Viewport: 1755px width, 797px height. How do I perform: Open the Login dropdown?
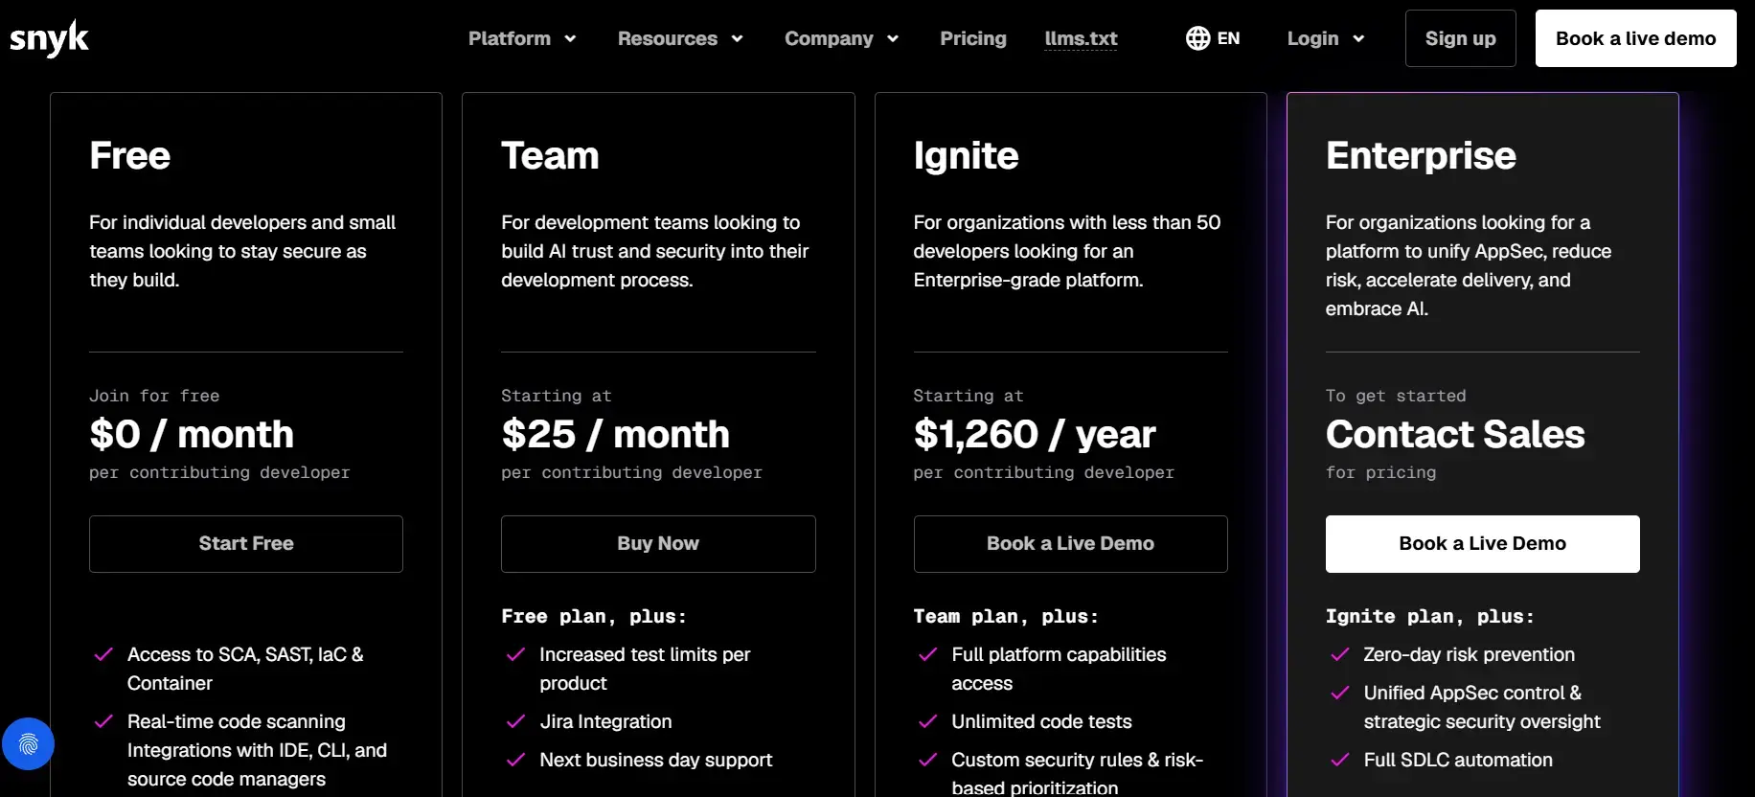[1326, 38]
